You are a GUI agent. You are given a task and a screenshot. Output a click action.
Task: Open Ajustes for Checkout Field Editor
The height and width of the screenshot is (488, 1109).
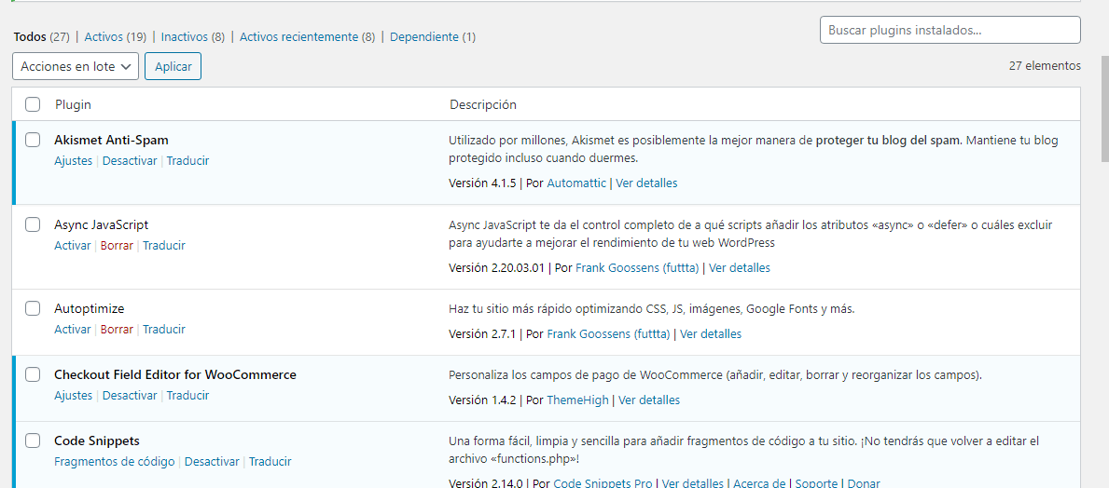click(x=74, y=396)
